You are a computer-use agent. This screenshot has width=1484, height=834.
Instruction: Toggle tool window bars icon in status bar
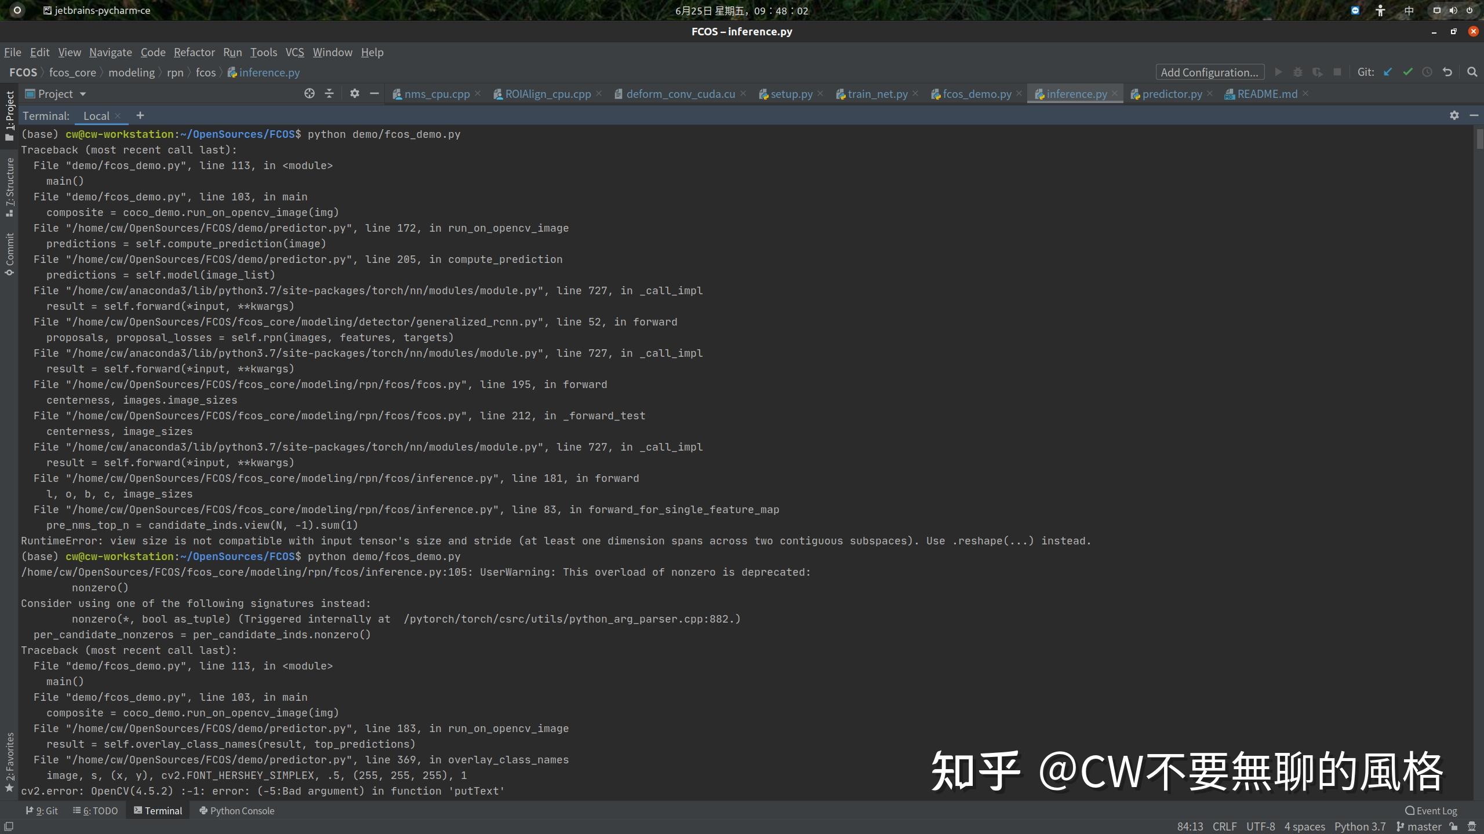pyautogui.click(x=9, y=826)
